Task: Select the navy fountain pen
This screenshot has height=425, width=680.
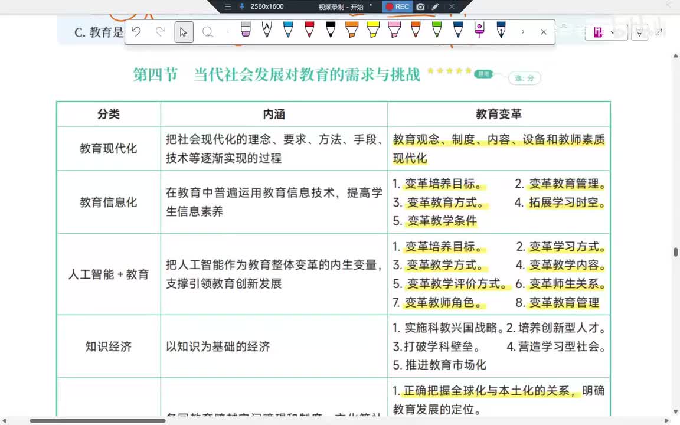Action: (x=501, y=30)
